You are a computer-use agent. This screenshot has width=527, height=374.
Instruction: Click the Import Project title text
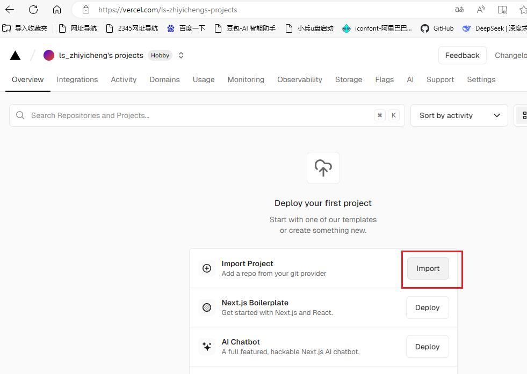(247, 263)
